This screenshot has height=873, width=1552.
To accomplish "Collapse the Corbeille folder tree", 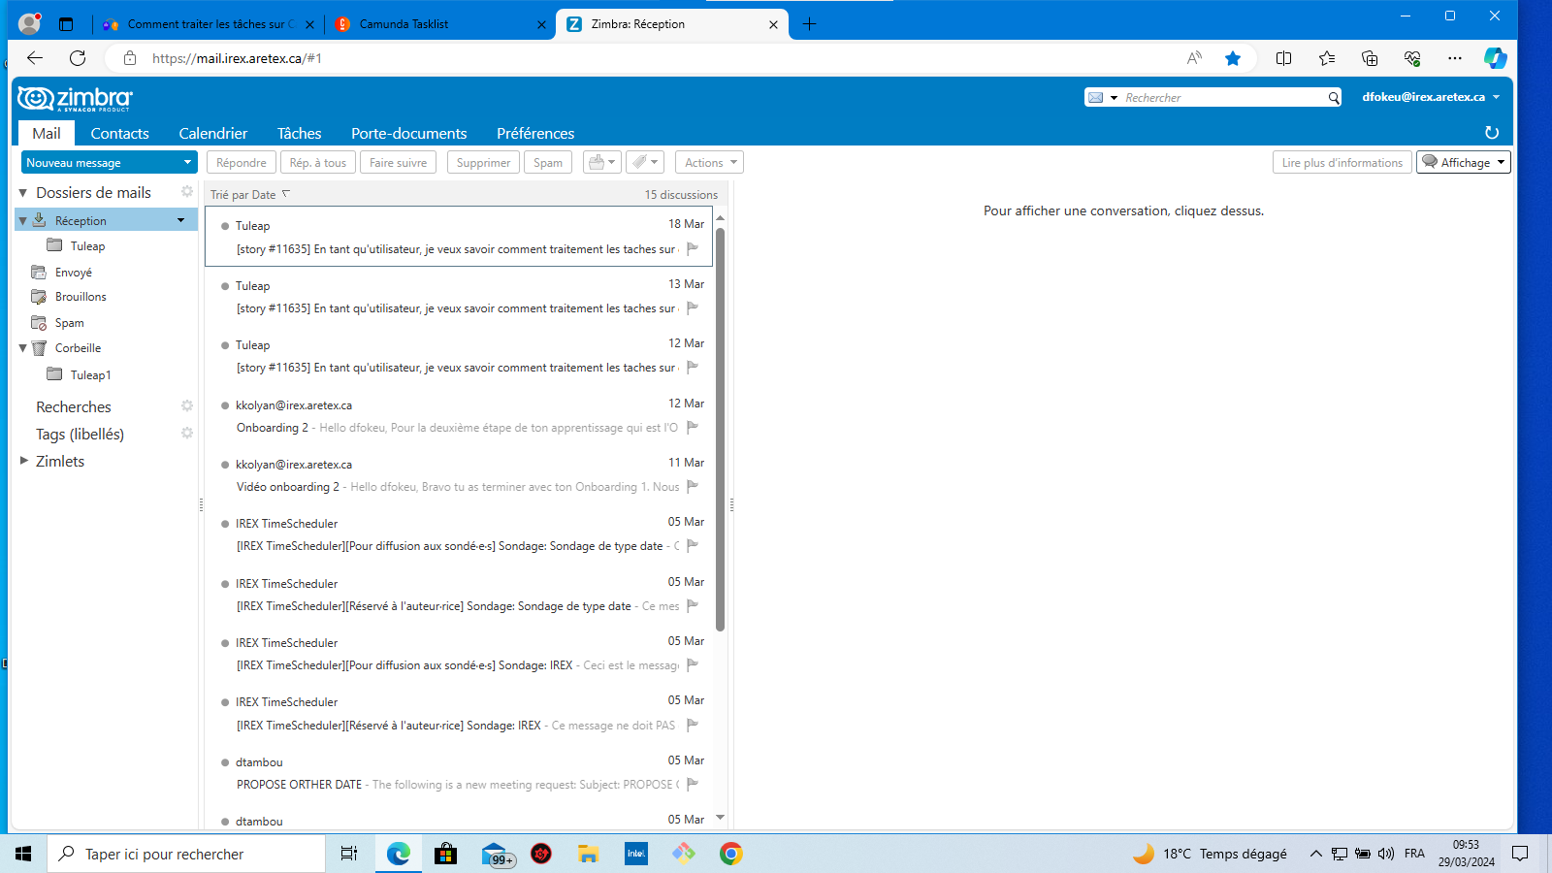I will coord(23,348).
